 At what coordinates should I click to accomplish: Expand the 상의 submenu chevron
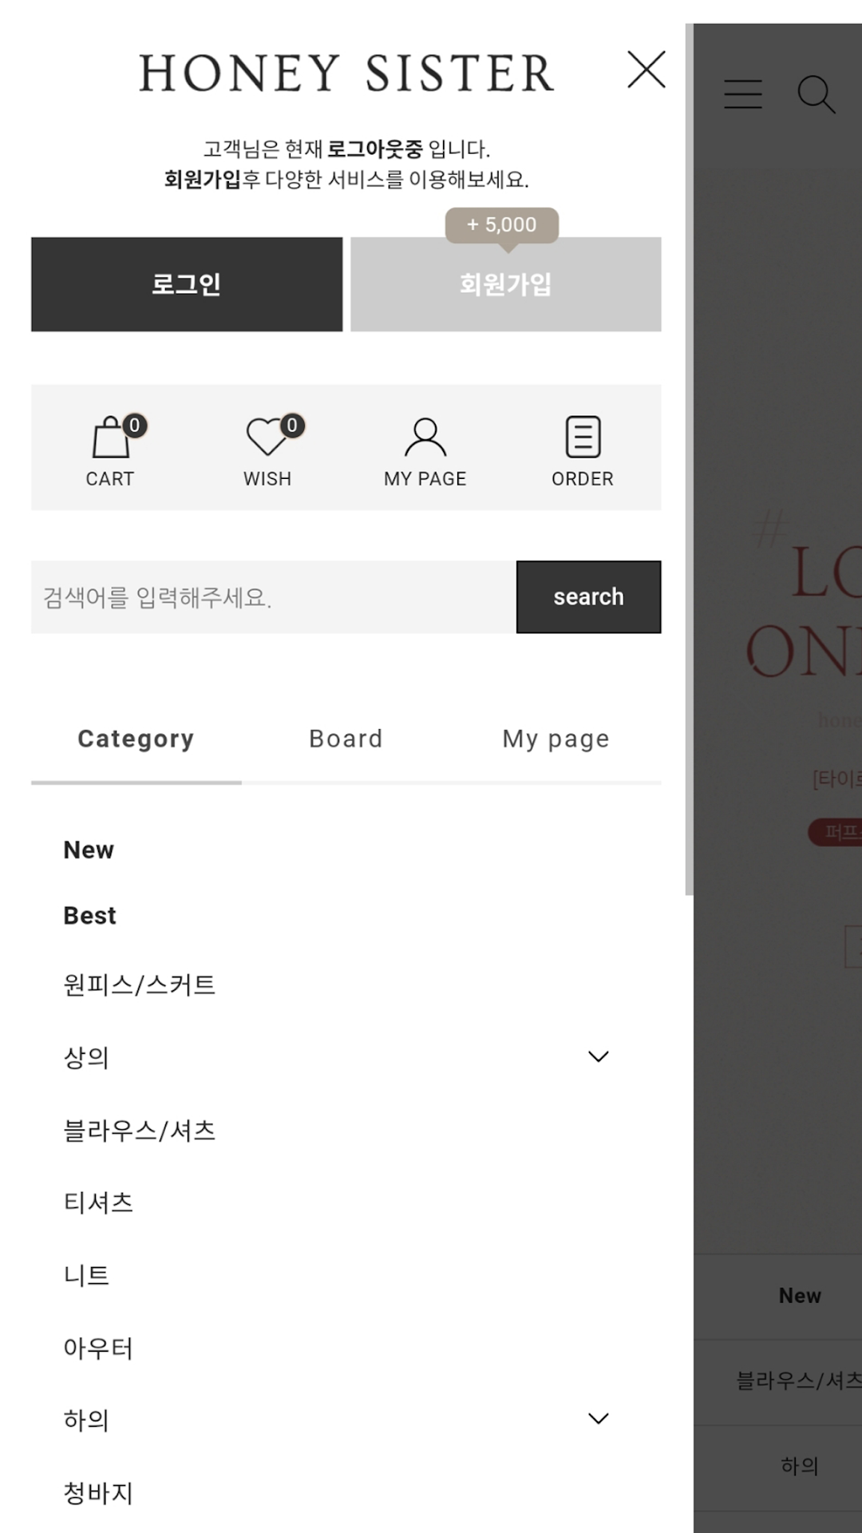[x=599, y=1057]
